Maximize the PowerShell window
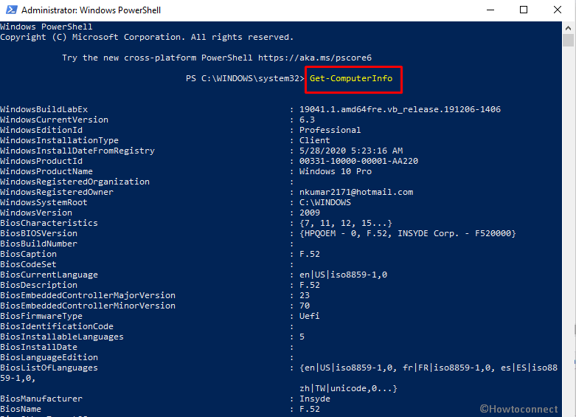This screenshot has height=417, width=576. point(524,10)
